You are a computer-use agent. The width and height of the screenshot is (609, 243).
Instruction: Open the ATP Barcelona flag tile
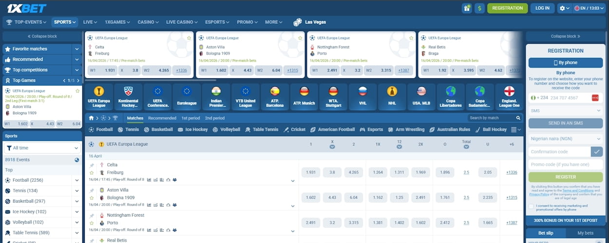[275, 97]
